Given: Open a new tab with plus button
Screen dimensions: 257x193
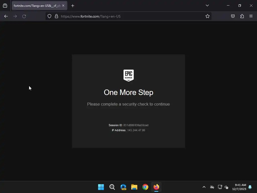Looking at the screenshot, I should (73, 6).
